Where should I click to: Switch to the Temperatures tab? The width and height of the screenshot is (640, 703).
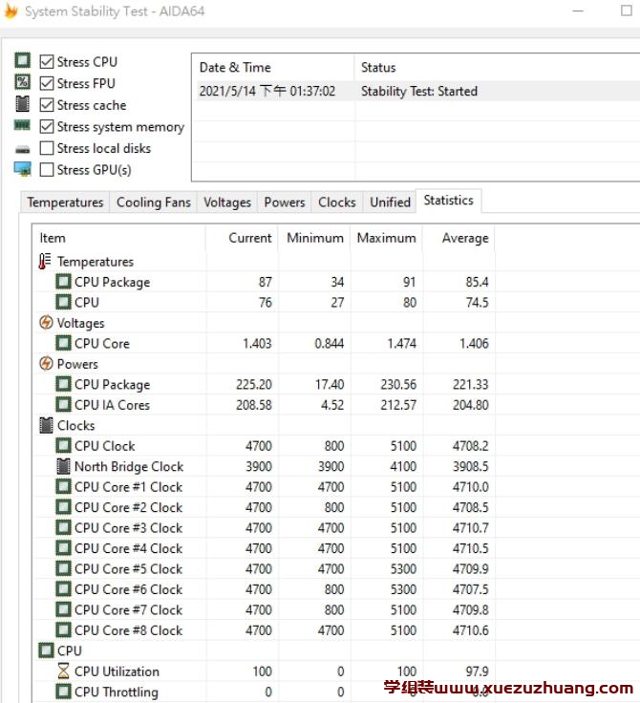point(65,202)
